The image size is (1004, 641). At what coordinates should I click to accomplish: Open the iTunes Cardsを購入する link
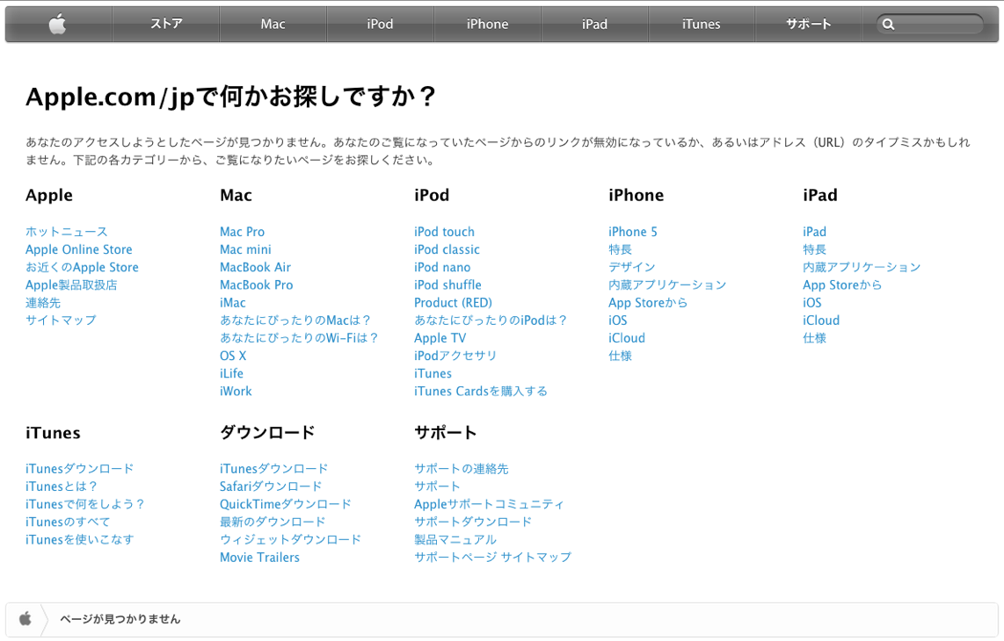point(481,391)
